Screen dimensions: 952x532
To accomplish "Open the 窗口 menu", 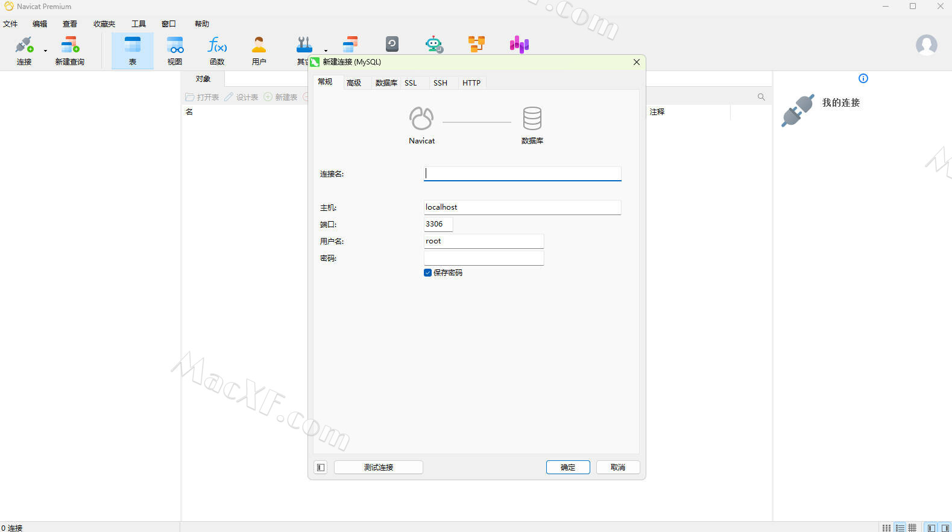I will [169, 24].
